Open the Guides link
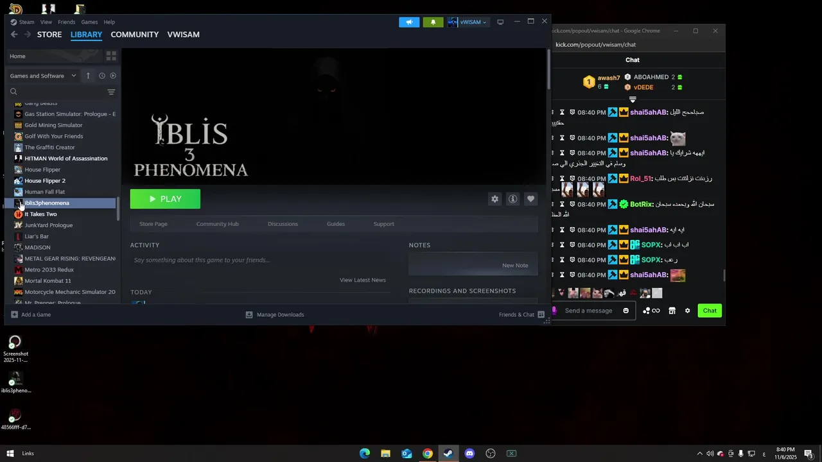Viewport: 822px width, 462px height. coord(336,224)
